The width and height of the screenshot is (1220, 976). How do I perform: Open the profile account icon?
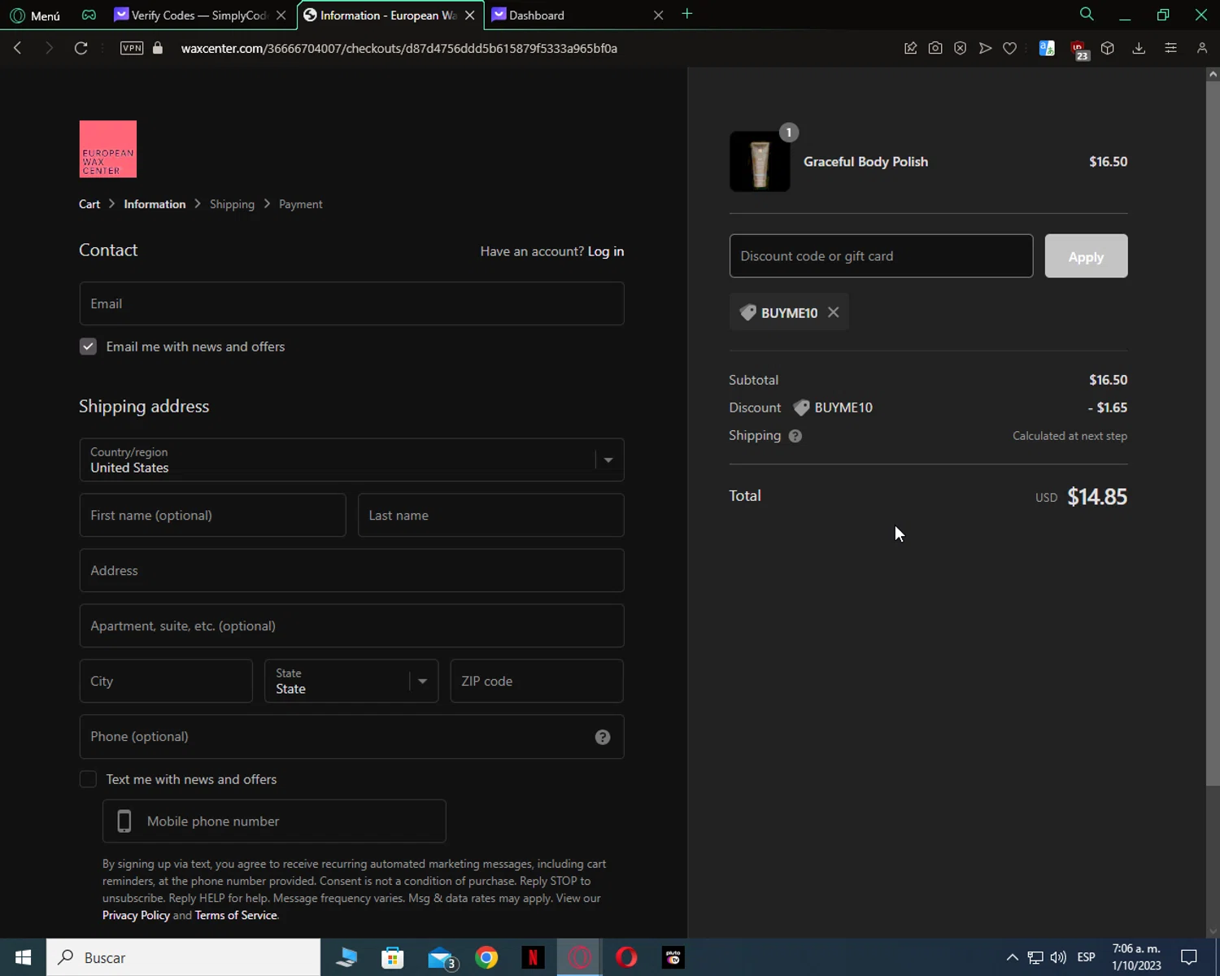tap(1202, 48)
